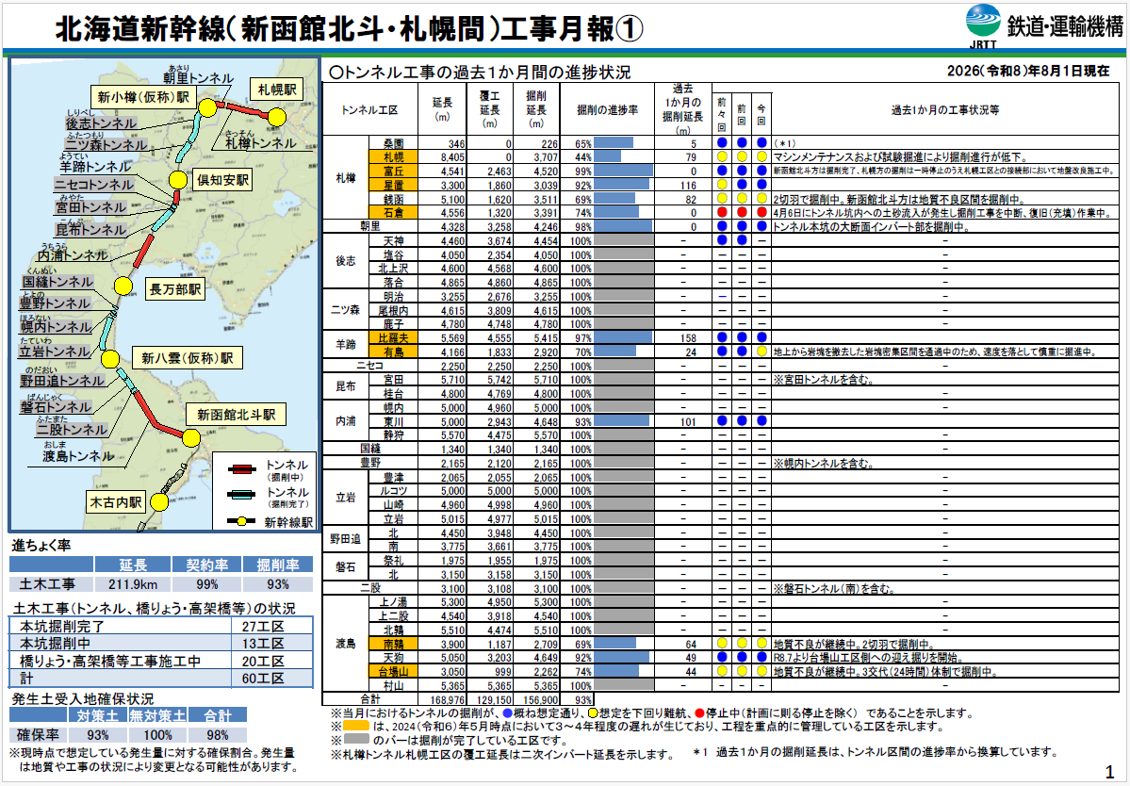1130x786 pixels.
Task: Click the report title 北海道新幹線工事月報①
Action: 350,29
